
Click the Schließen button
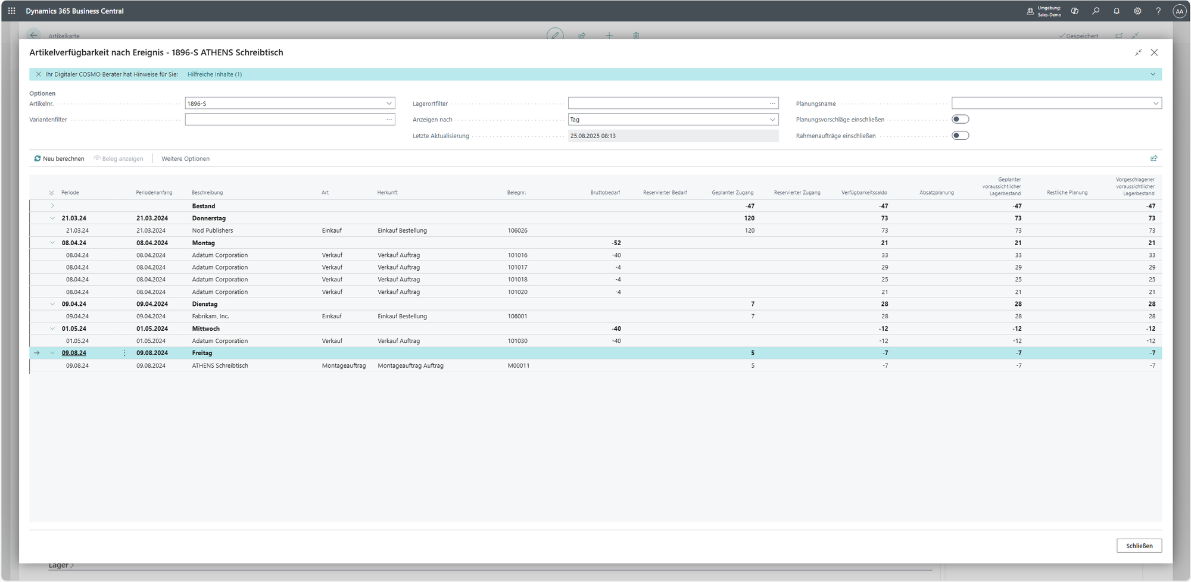coord(1139,546)
